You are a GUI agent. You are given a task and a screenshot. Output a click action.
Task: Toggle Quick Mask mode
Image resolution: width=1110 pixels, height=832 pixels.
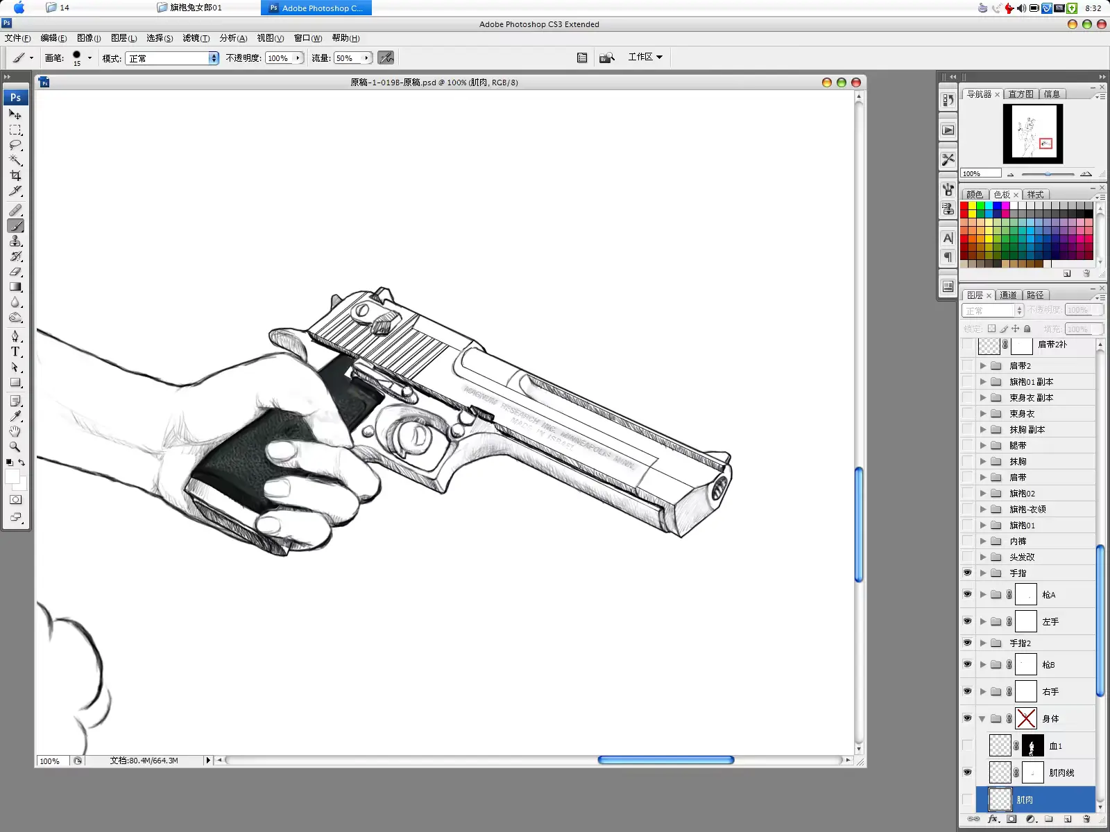tap(15, 499)
